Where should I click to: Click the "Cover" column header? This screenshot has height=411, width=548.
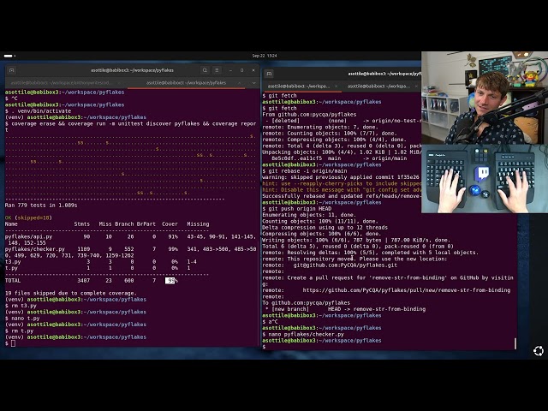(170, 224)
